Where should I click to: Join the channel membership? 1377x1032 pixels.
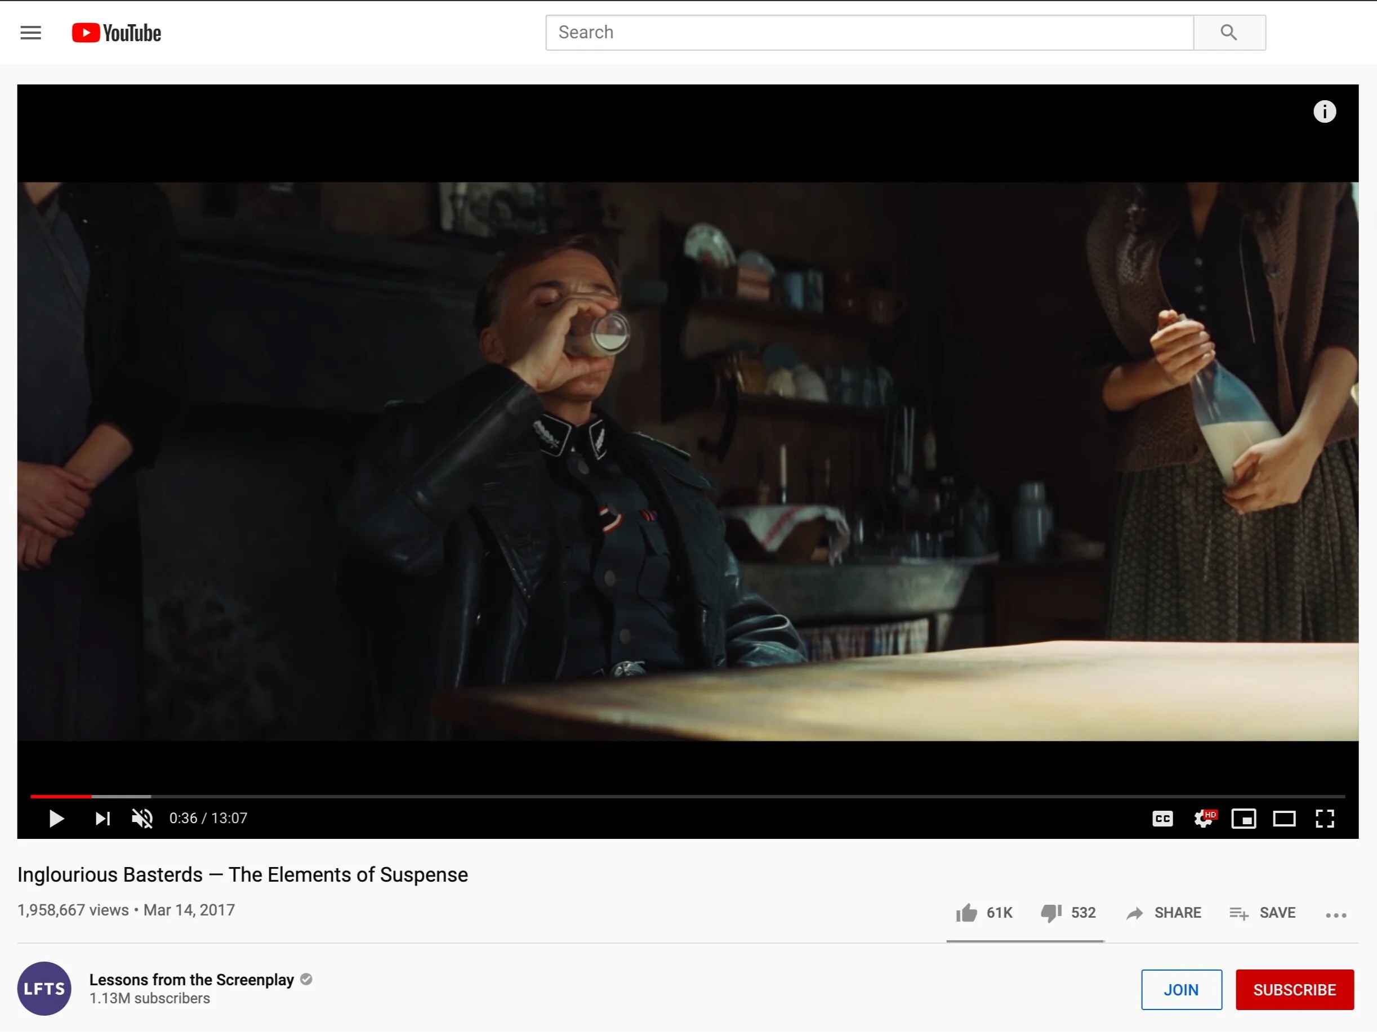click(1181, 990)
